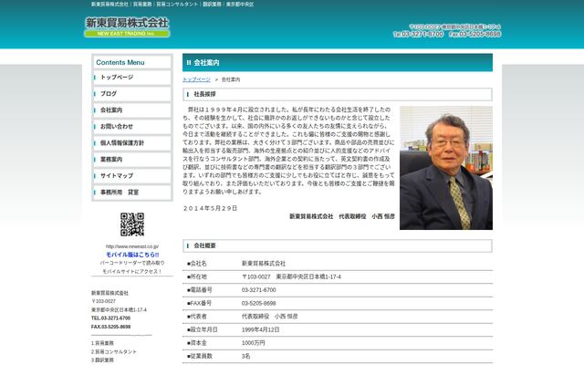
Task: Click the table value 03-5205-8698
Action: (x=259, y=303)
